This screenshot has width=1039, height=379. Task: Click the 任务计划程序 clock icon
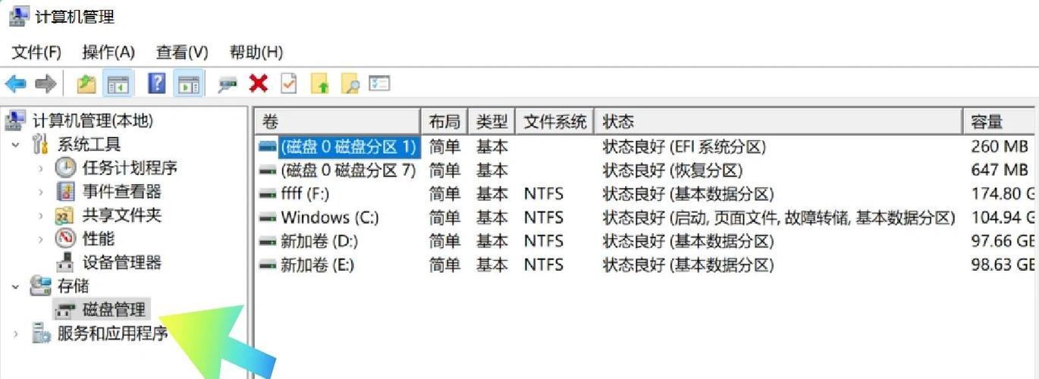[x=66, y=168]
